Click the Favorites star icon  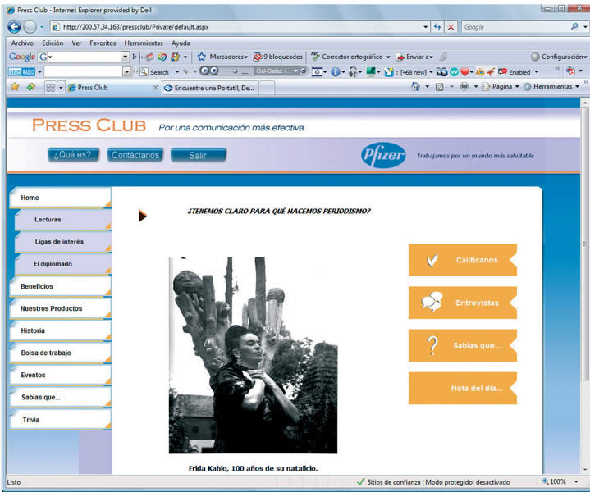click(x=15, y=87)
